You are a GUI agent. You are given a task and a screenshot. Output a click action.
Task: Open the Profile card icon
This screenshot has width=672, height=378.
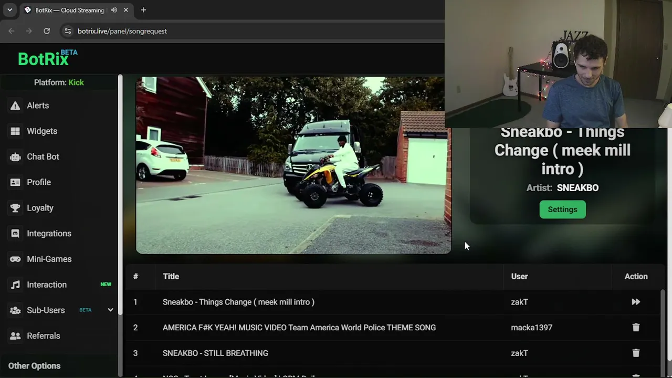coord(15,182)
